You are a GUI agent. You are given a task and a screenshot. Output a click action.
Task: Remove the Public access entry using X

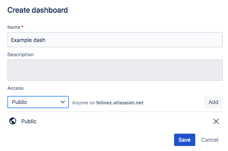point(216,121)
